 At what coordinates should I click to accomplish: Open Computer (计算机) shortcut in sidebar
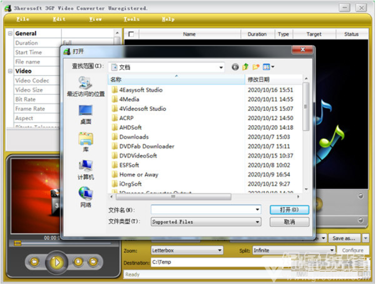point(85,170)
